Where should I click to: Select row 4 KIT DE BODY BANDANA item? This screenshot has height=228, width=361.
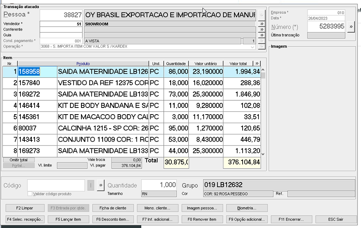pyautogui.click(x=102, y=106)
